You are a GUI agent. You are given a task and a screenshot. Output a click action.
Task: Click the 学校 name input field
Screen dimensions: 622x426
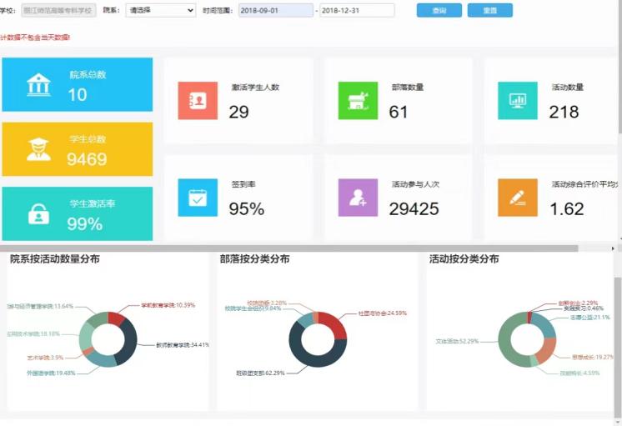click(x=63, y=11)
